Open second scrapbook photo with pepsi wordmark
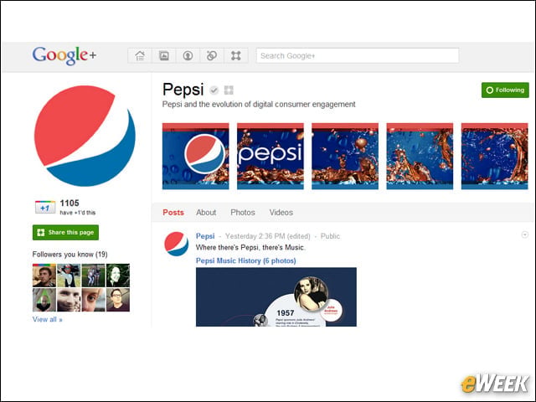The width and height of the screenshot is (536, 402). (x=271, y=157)
